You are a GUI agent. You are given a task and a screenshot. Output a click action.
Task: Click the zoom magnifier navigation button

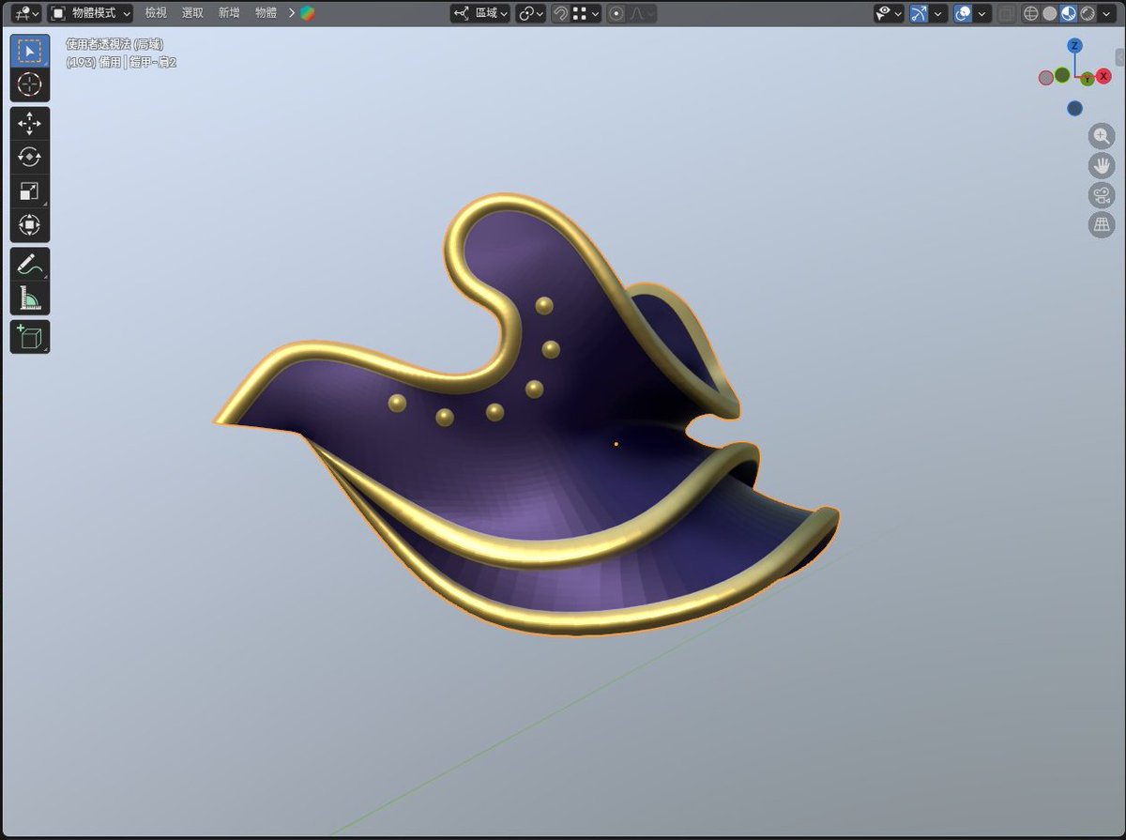pyautogui.click(x=1101, y=136)
